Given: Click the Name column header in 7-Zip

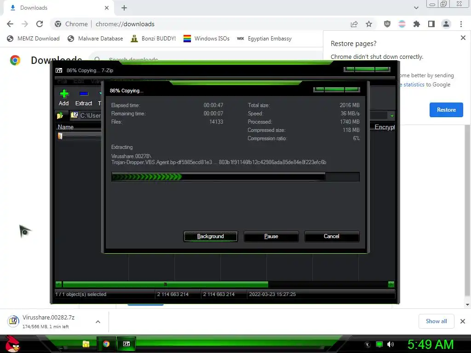Looking at the screenshot, I should (65, 127).
